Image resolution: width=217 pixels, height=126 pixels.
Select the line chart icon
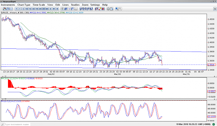pyautogui.click(x=11, y=9)
